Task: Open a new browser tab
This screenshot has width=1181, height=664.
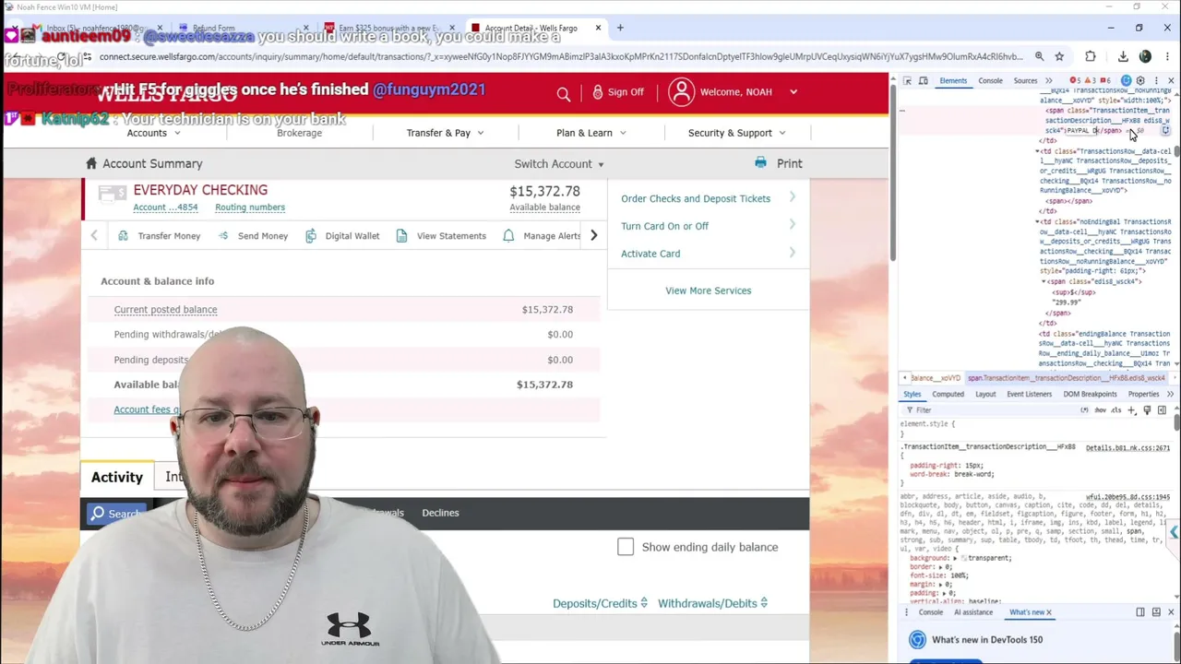Action: tap(620, 28)
